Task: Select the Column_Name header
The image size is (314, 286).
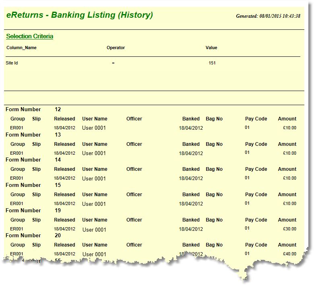Action: [21, 48]
